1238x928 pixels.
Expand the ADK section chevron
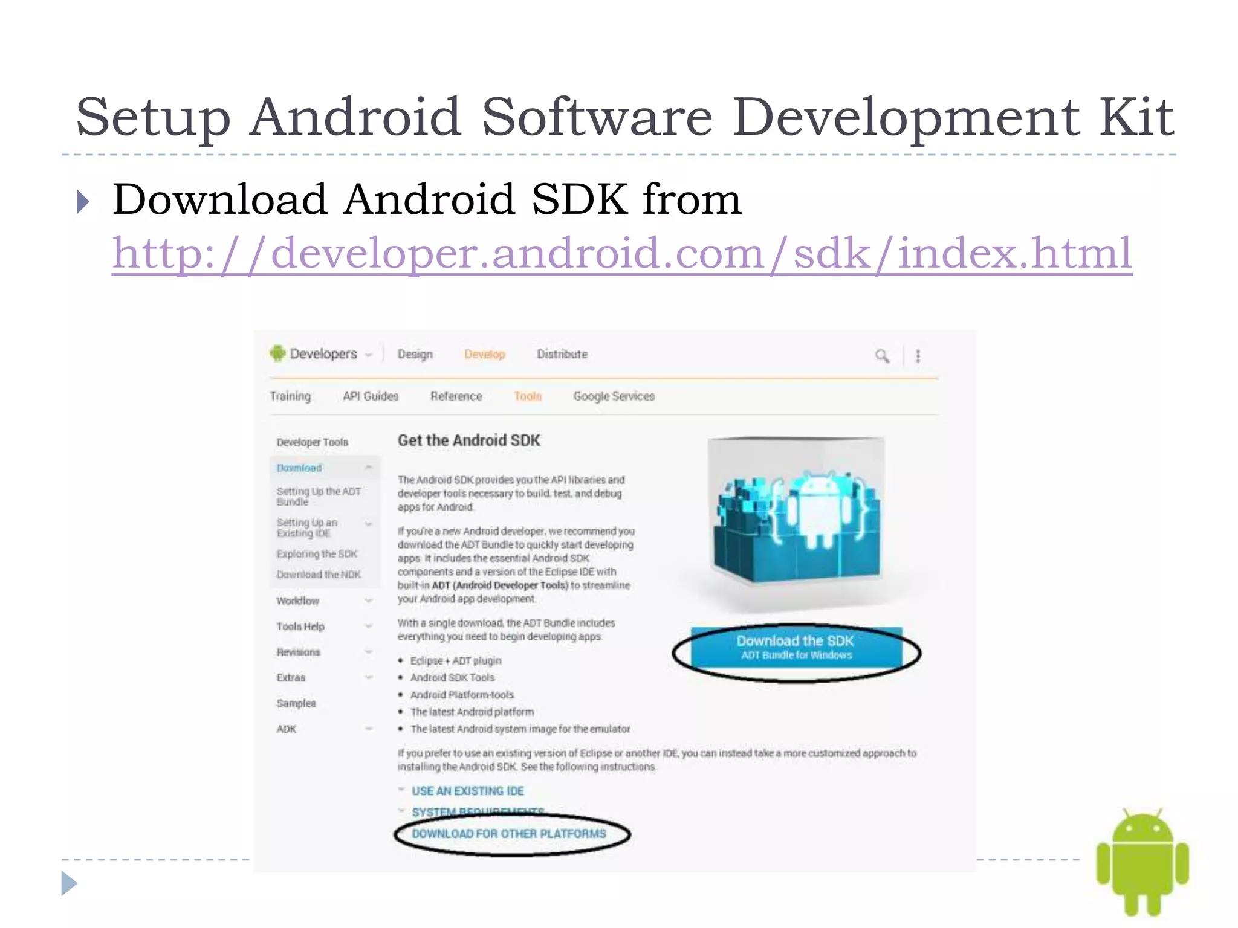point(369,729)
